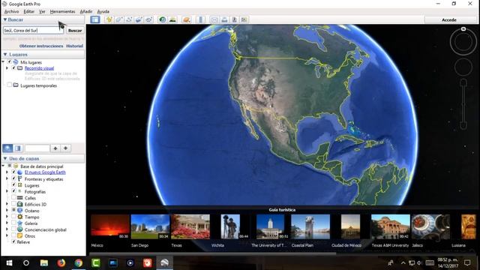This screenshot has height=270, width=480.
Task: Add a placemark with the pushpin tool
Action: point(109,19)
